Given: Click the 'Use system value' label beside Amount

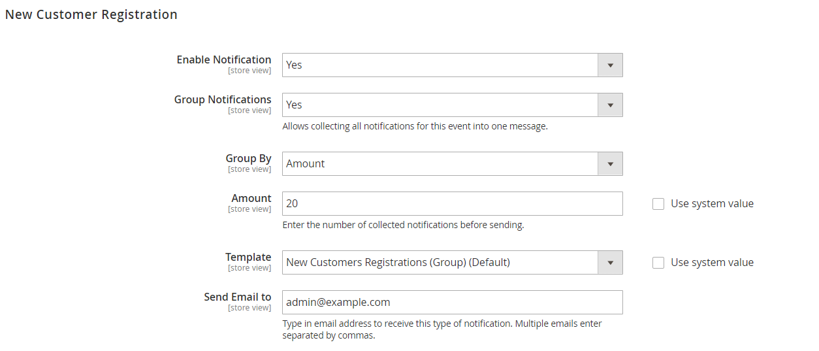Looking at the screenshot, I should [712, 204].
